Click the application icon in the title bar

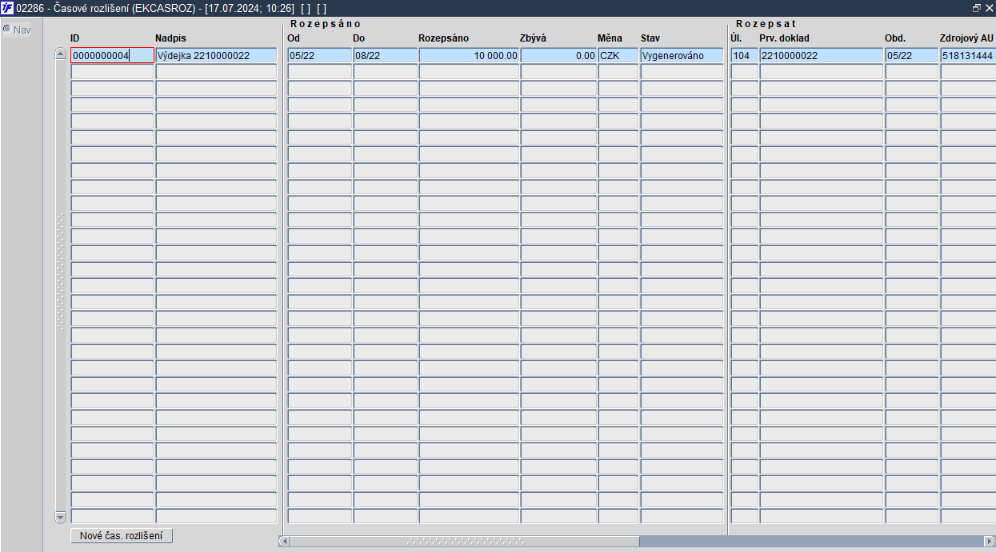[x=7, y=7]
